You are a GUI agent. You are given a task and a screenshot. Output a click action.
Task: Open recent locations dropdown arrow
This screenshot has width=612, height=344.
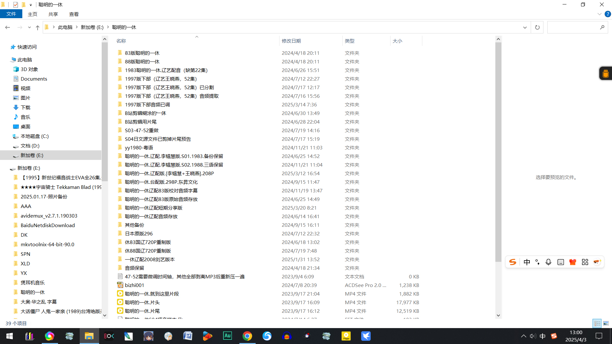click(29, 28)
